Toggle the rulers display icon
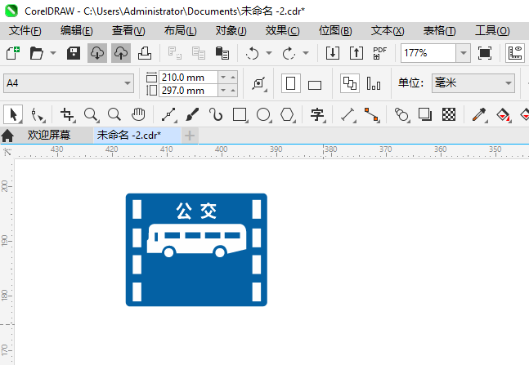Viewport: 529px width, 365px height. click(x=515, y=53)
